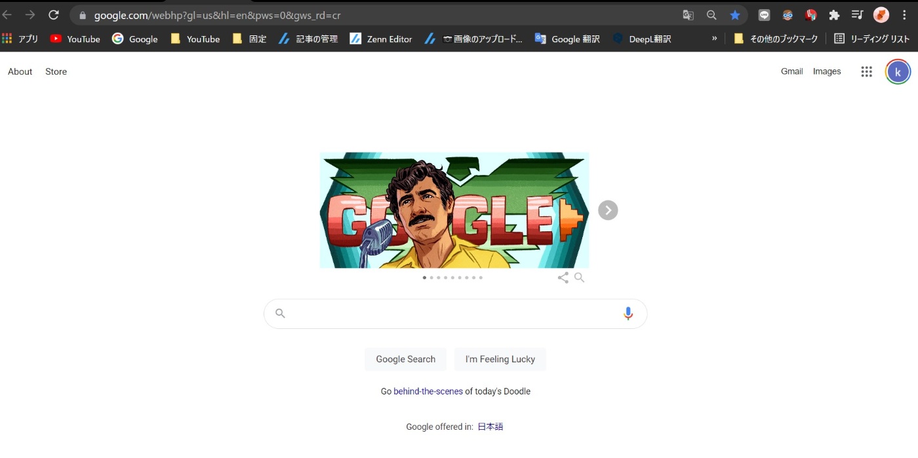Reload the page with refresh icon
This screenshot has height=458, width=918.
click(x=54, y=15)
